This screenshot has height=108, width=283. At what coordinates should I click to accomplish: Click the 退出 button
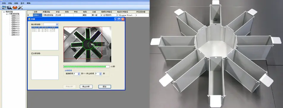pos(105,87)
